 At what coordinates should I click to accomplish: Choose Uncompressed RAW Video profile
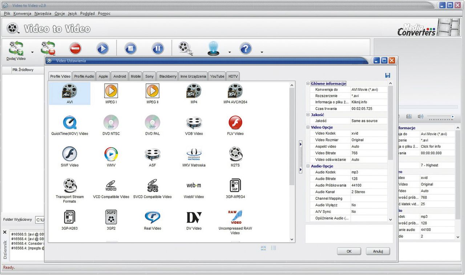pos(235,222)
